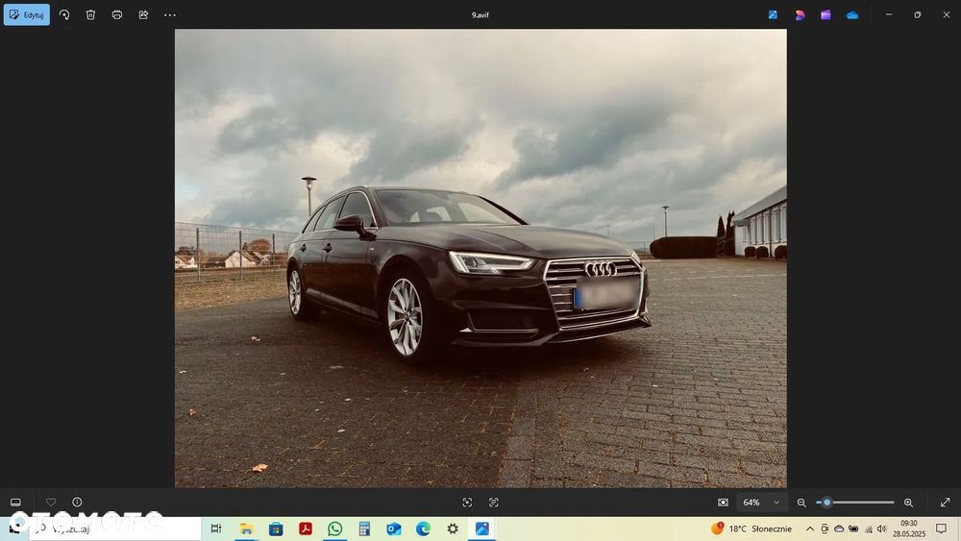Click the OneDrive cloud tray icon
Image resolution: width=961 pixels, height=541 pixels.
click(839, 529)
